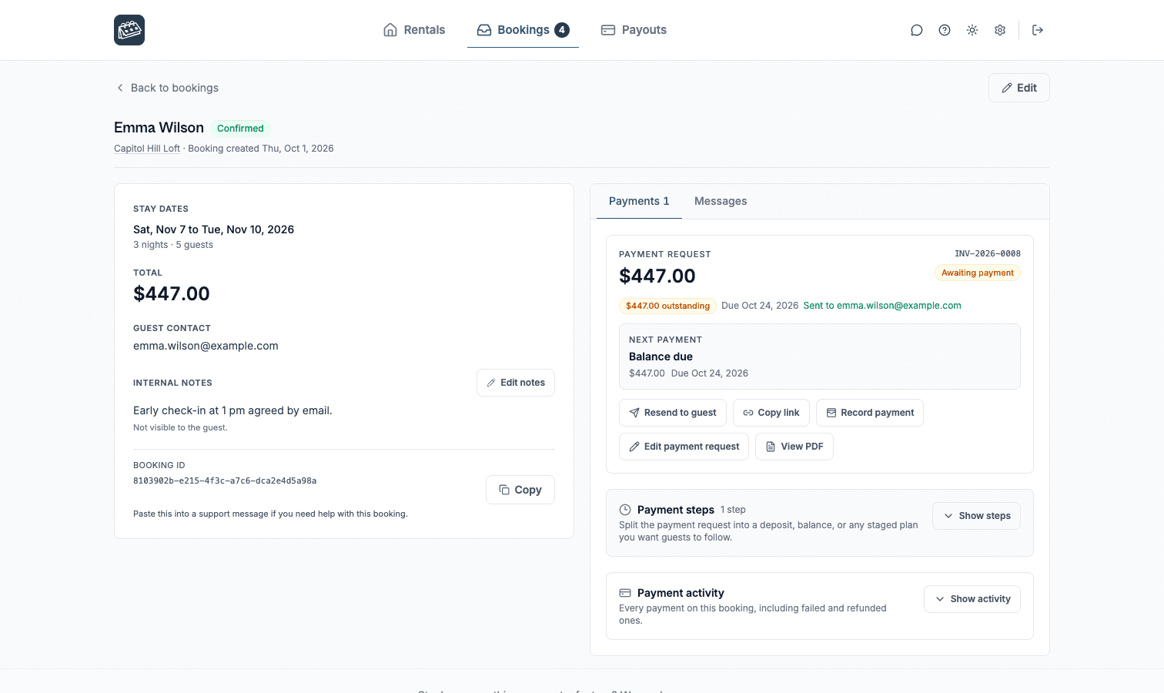Go to Rentals tab

coord(414,30)
